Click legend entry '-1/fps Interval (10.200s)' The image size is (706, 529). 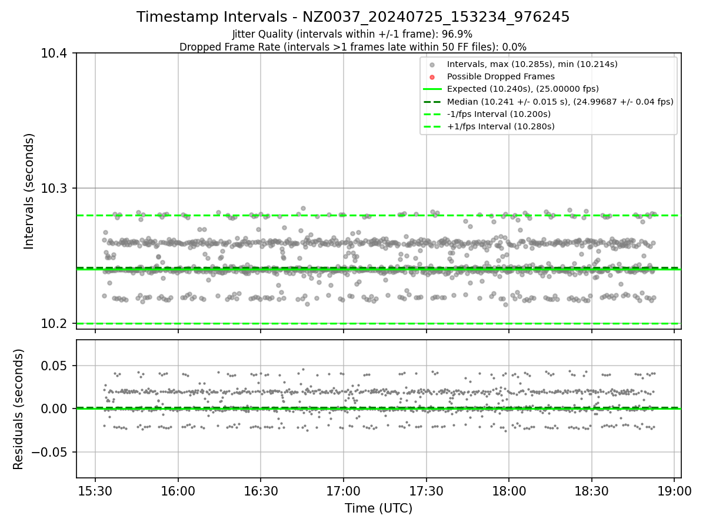(x=499, y=113)
